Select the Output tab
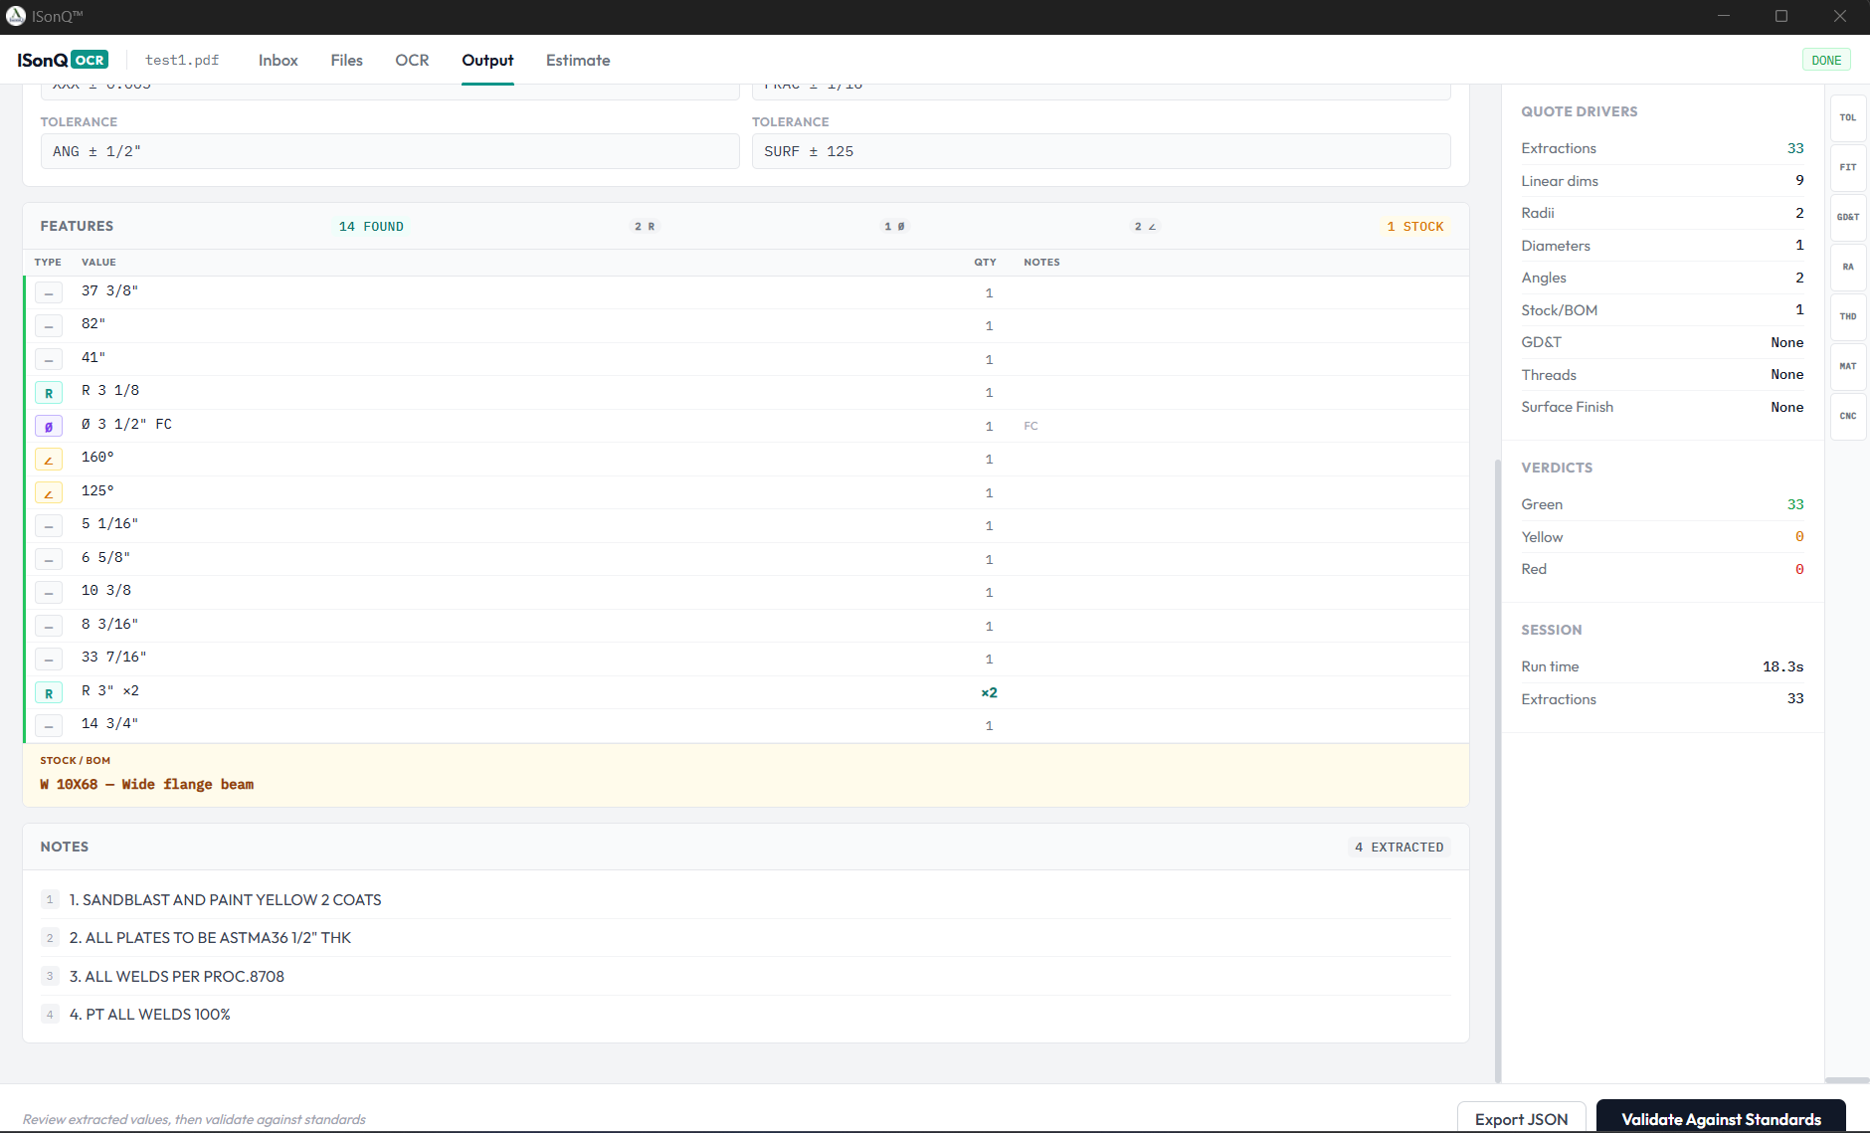Image resolution: width=1870 pixels, height=1133 pixels. pyautogui.click(x=487, y=60)
